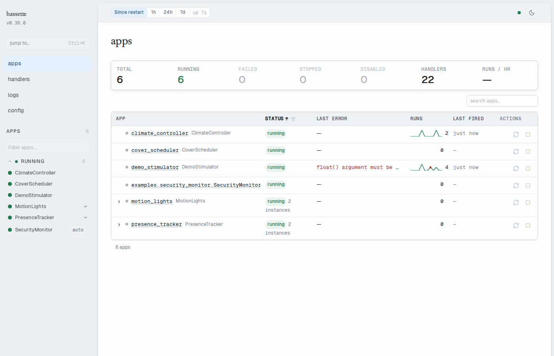The image size is (554, 356).
Task: View climate_controller runs sparkline
Action: pyautogui.click(x=426, y=133)
